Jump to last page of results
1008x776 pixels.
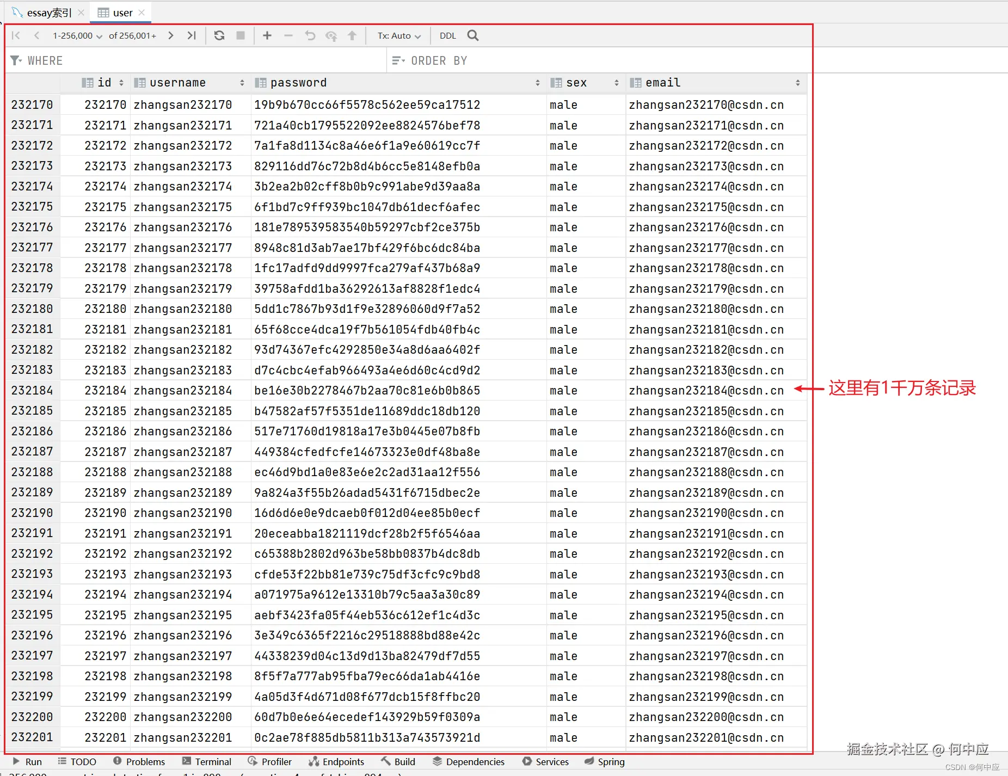191,36
